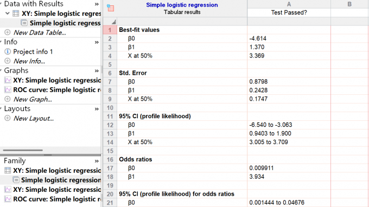Click the CI cell -6.540 to -3.063
The height and width of the screenshot is (207, 369).
(271, 125)
